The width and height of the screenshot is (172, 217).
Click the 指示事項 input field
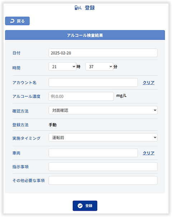point(103,167)
